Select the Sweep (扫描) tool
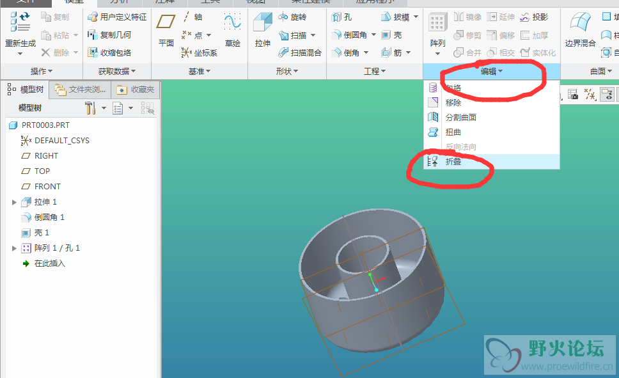The width and height of the screenshot is (619, 378). click(x=292, y=35)
